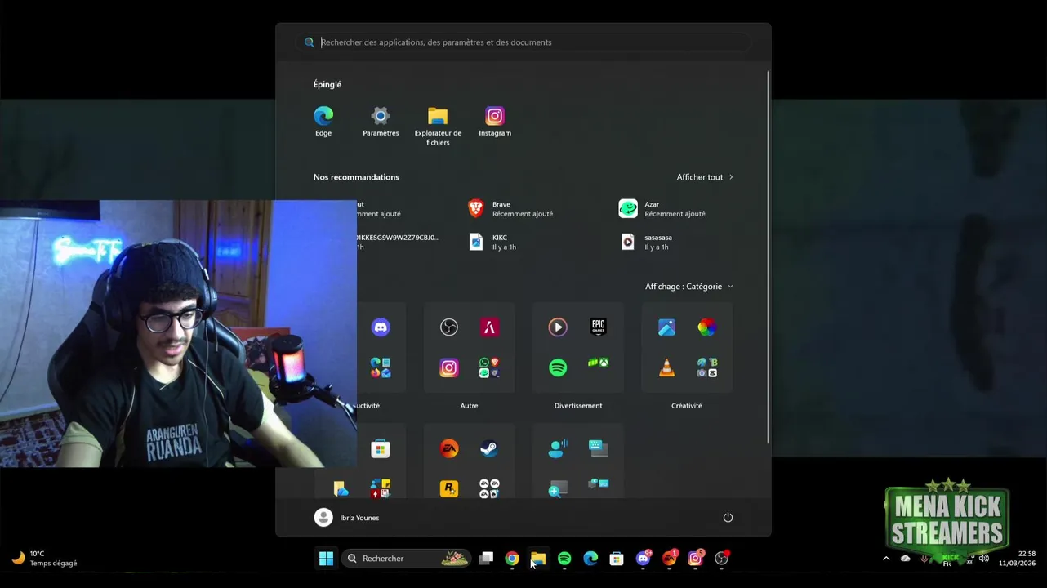Screen dimensions: 1047x588
Task: Open the pinned Edge app
Action: 323,121
